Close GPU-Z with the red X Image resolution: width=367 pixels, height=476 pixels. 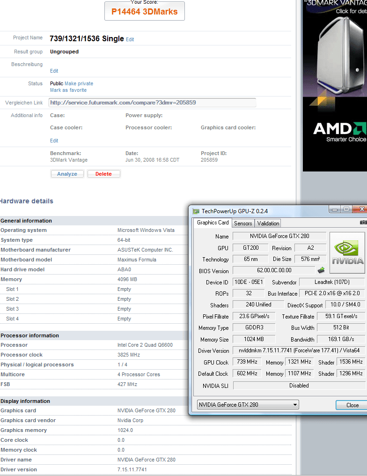click(361, 209)
